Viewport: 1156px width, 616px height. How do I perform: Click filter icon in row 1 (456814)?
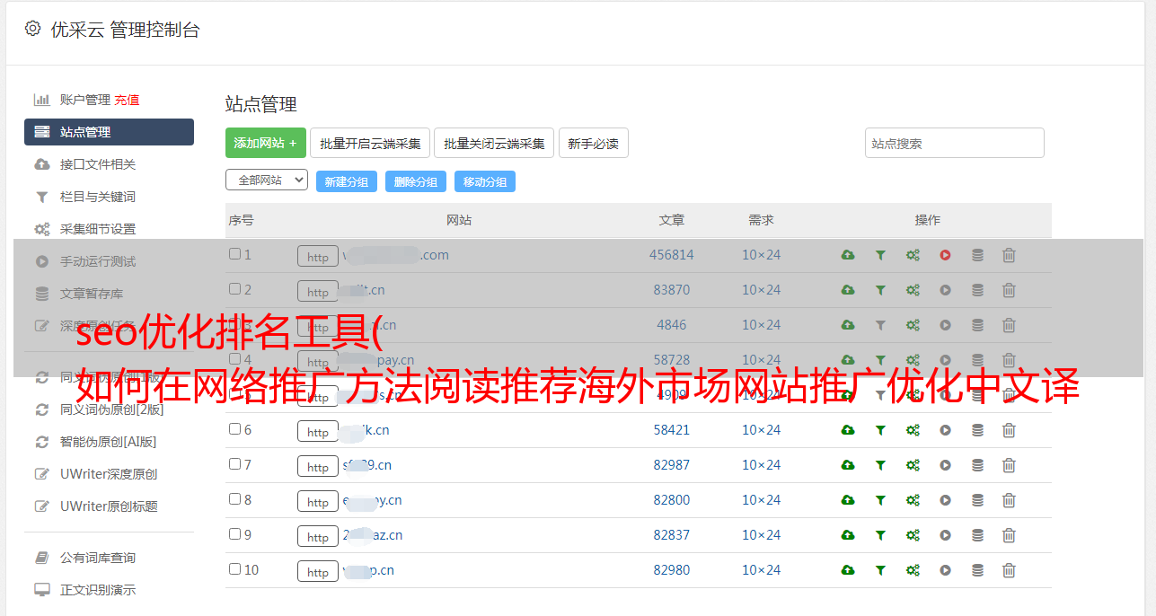[880, 255]
